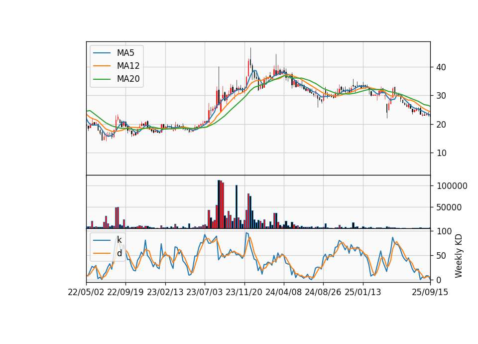478x344 pixels.
Task: Click the volume axis value 100000
Action: coord(452,186)
